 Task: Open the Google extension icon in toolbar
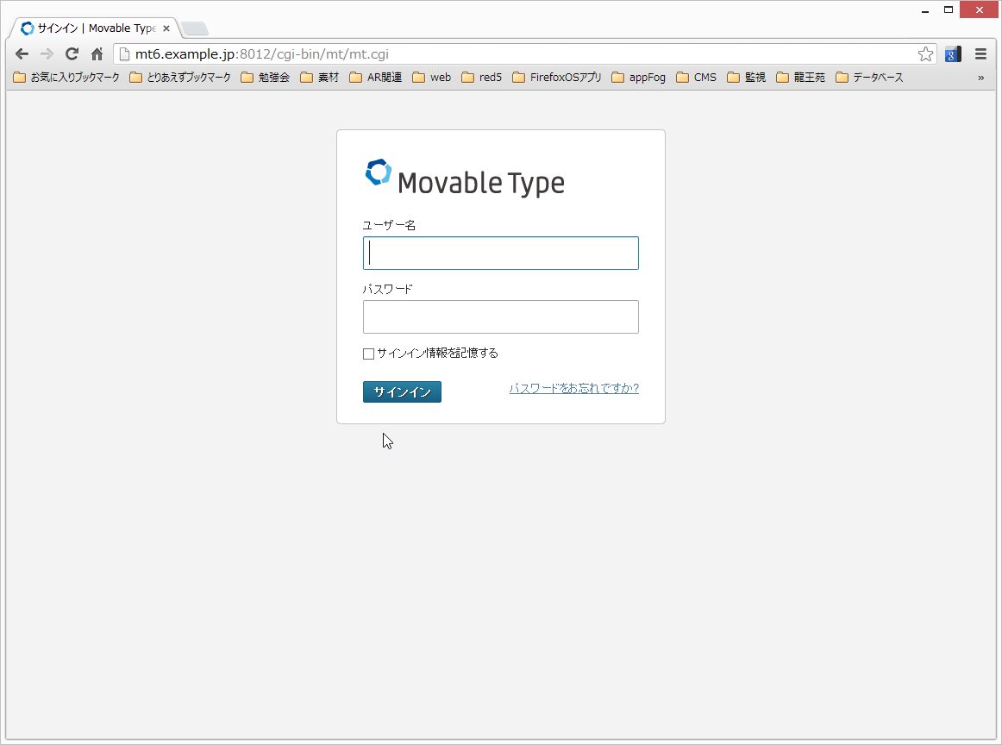coord(953,54)
